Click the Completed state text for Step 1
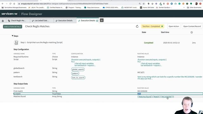 [x=148, y=43]
